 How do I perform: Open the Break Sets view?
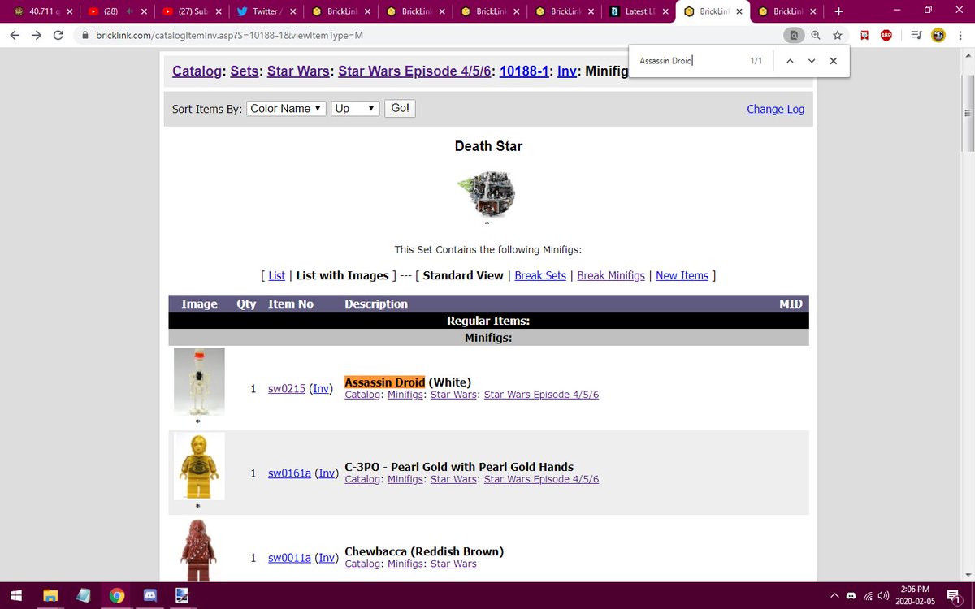click(540, 275)
